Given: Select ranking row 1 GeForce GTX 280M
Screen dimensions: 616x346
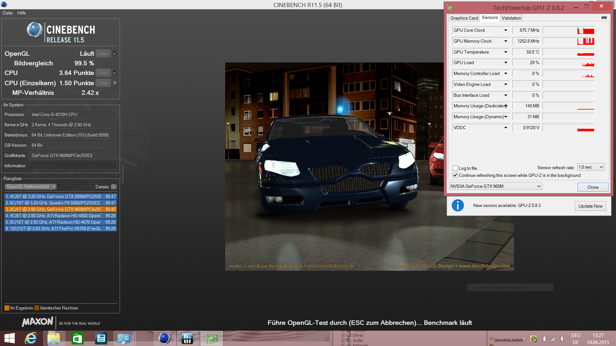Looking at the screenshot, I should tap(61, 196).
